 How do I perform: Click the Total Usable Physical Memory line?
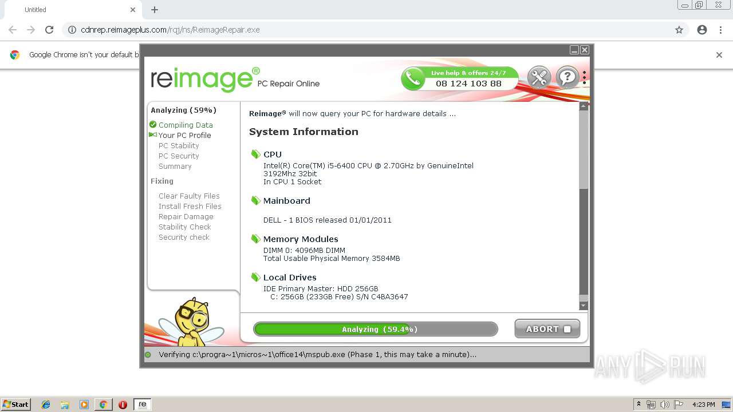click(x=332, y=258)
